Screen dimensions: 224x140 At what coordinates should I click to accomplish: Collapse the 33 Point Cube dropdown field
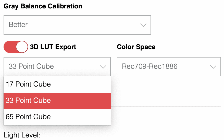coord(57,66)
